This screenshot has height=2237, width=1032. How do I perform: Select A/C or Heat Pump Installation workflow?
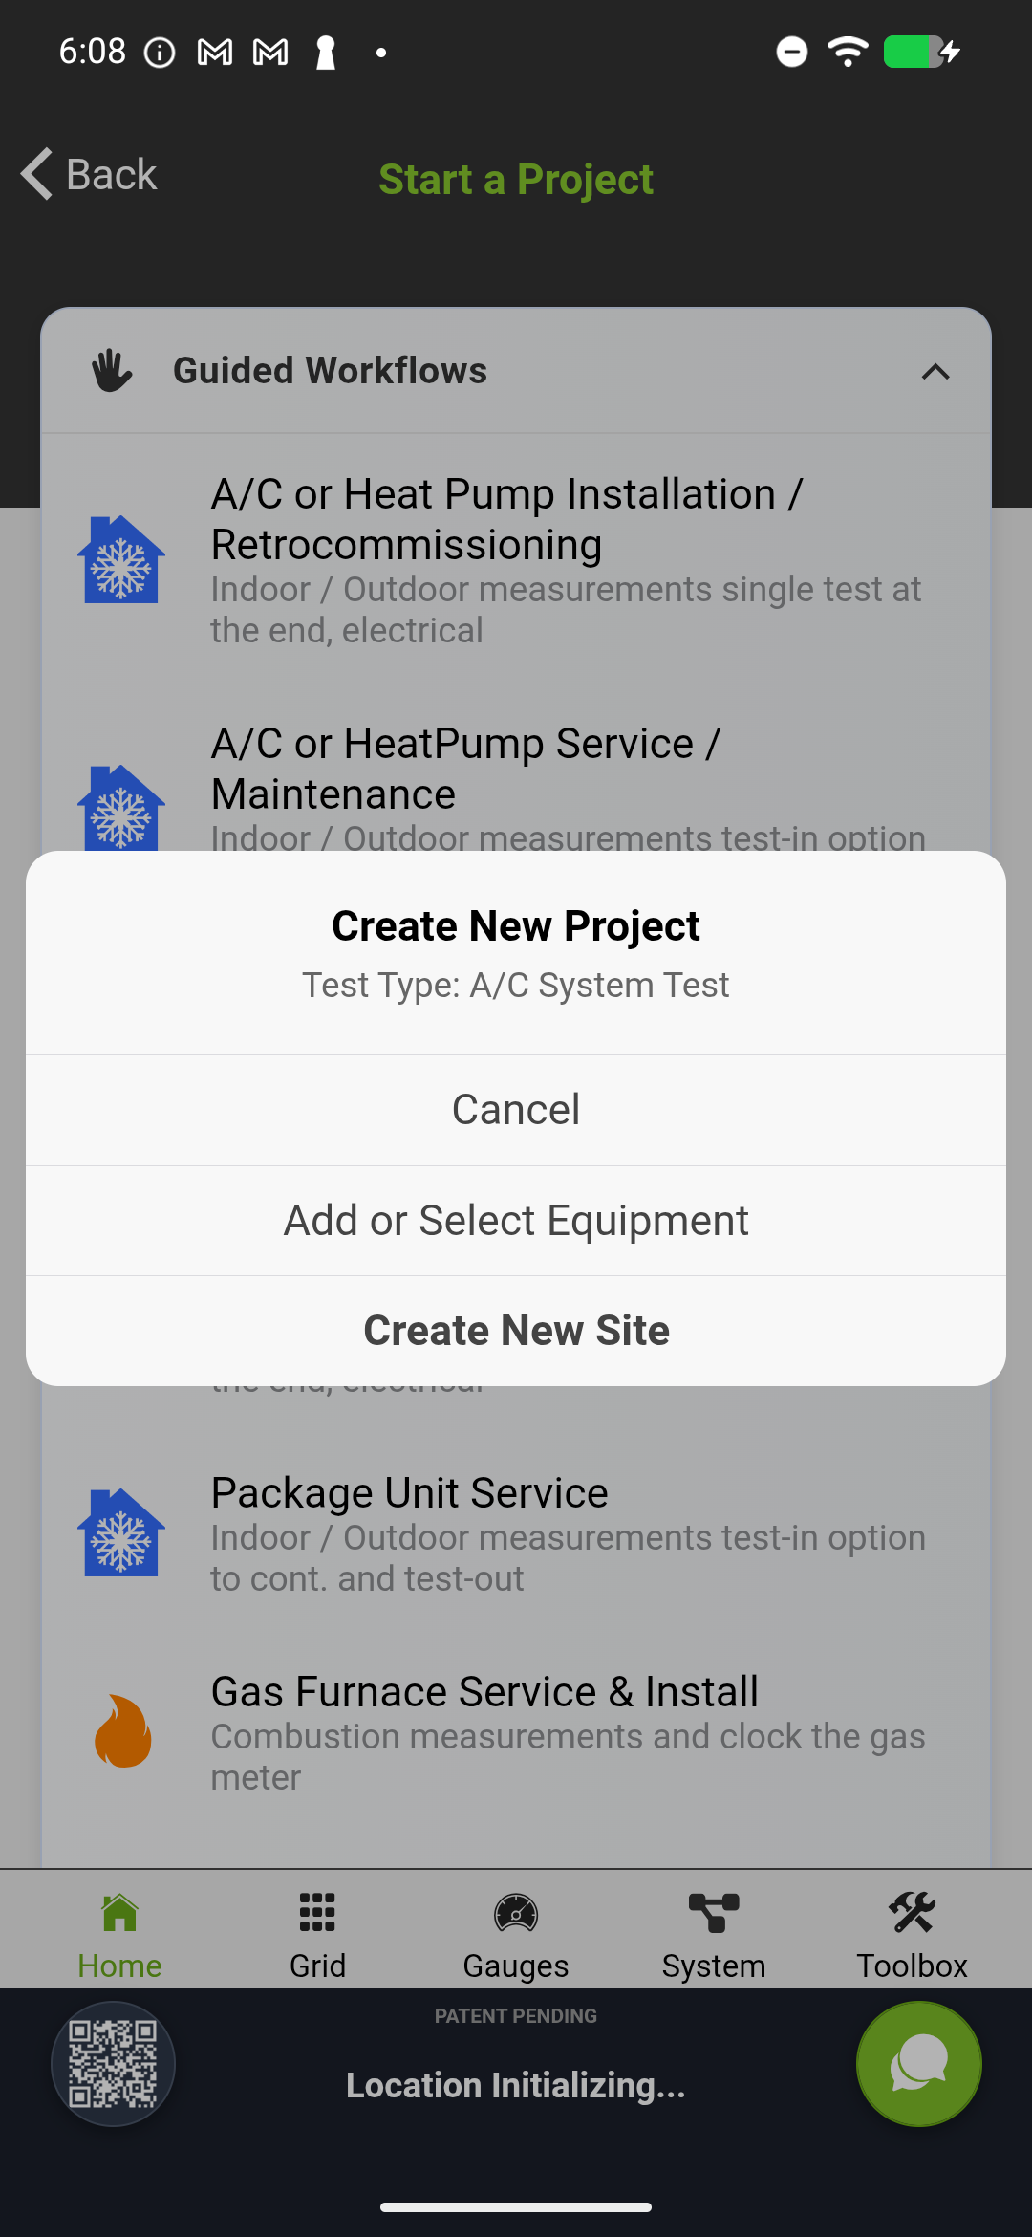point(506,519)
